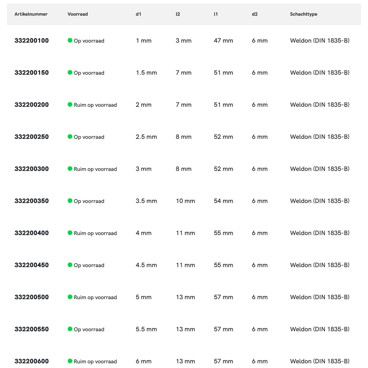This screenshot has width=368, height=368.
Task: Open article number 332200550
Action: coord(32,329)
